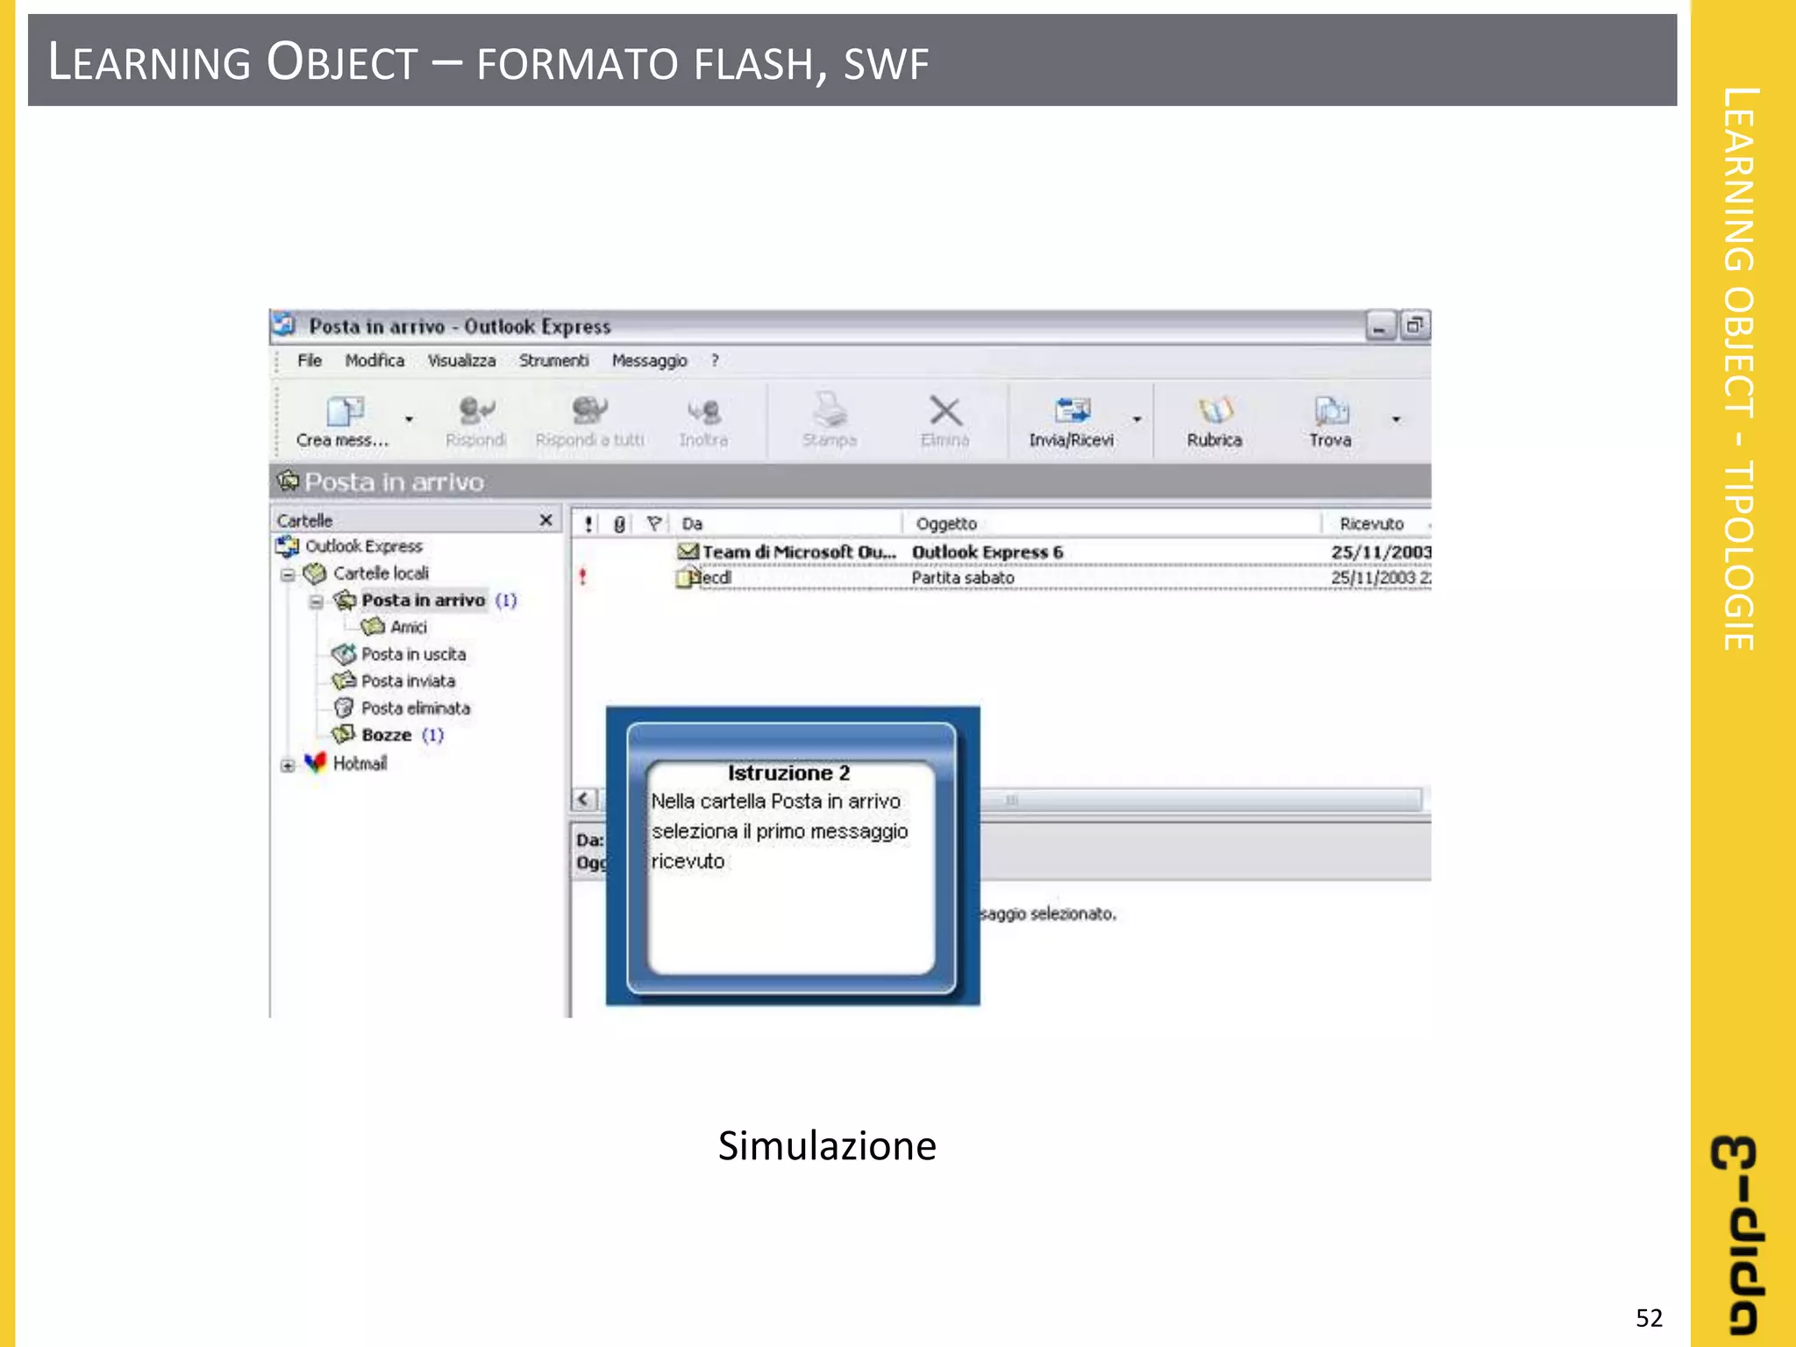The image size is (1796, 1347).
Task: Expand the Hotmail folder tree node
Action: click(288, 766)
